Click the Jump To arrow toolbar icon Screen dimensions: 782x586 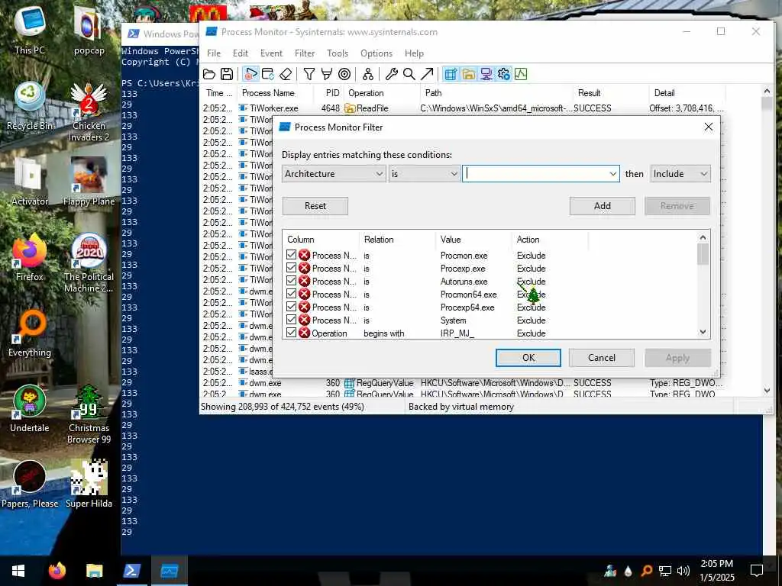[x=427, y=74]
